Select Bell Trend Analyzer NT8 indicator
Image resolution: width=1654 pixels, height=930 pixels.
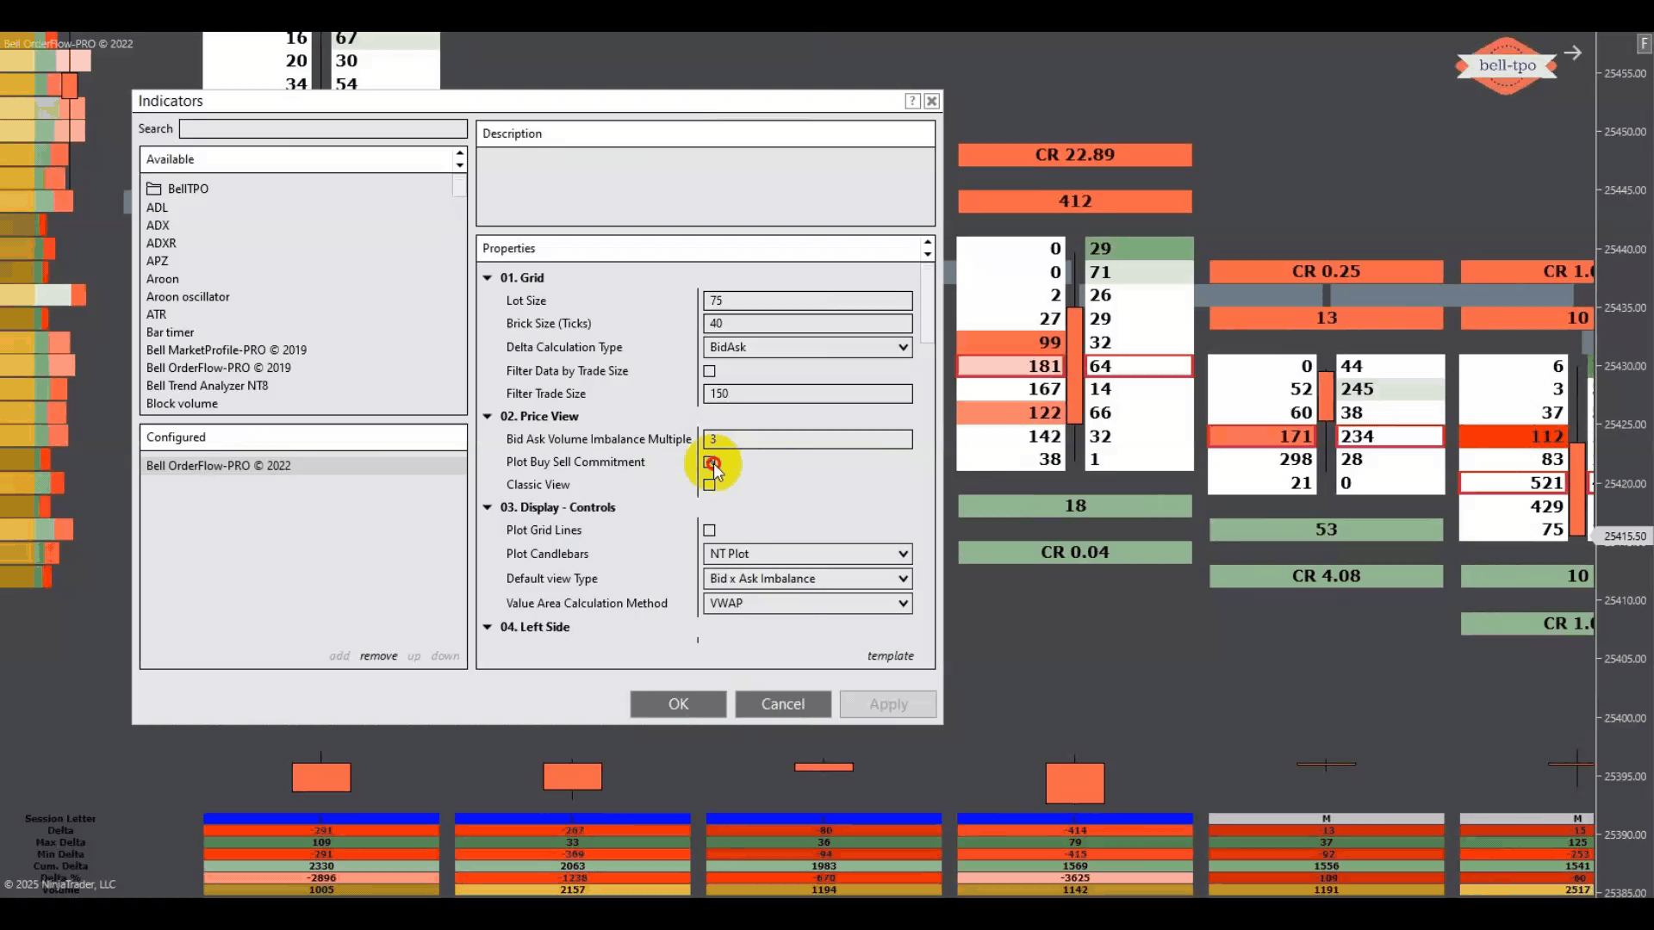click(x=207, y=386)
